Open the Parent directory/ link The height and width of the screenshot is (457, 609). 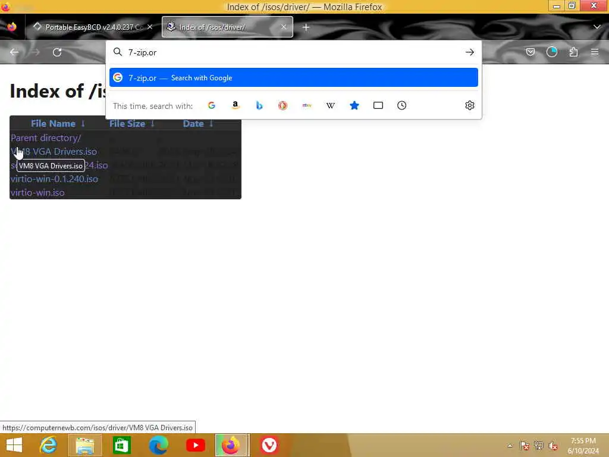(x=46, y=138)
